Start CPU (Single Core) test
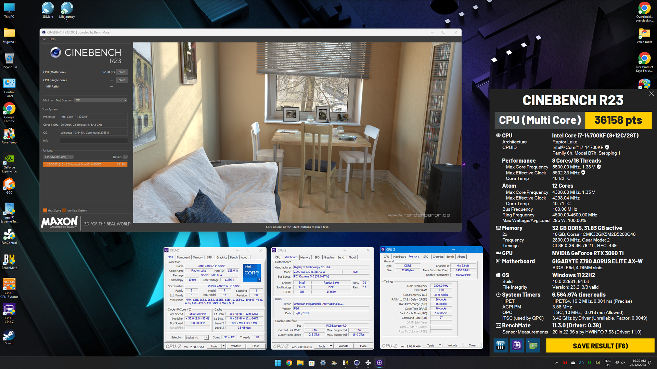The width and height of the screenshot is (657, 369). click(x=122, y=80)
